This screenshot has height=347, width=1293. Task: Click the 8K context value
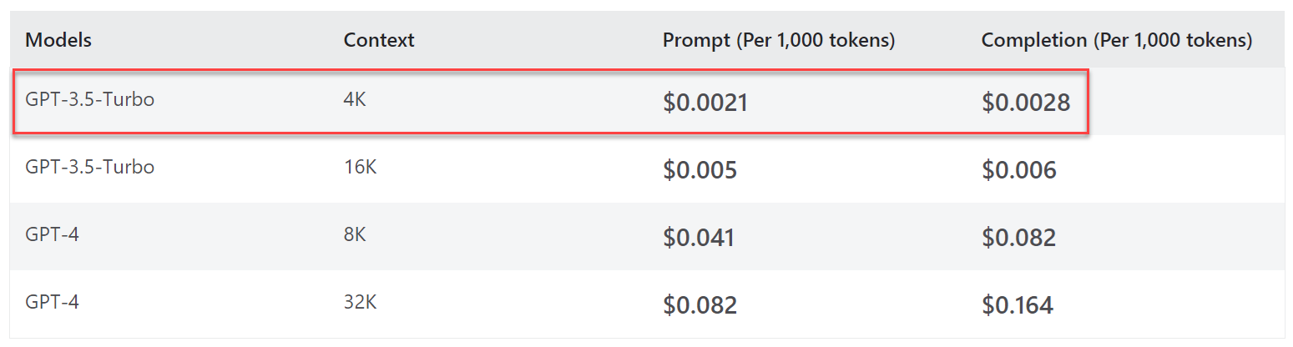[355, 234]
